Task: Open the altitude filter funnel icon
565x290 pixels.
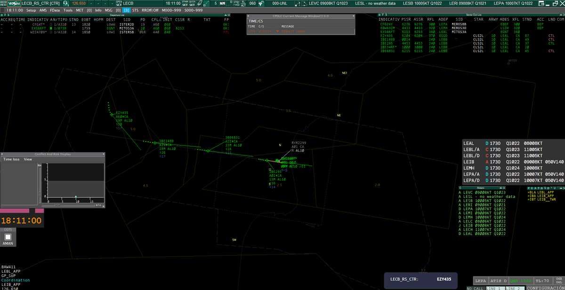Action: [x=261, y=3]
